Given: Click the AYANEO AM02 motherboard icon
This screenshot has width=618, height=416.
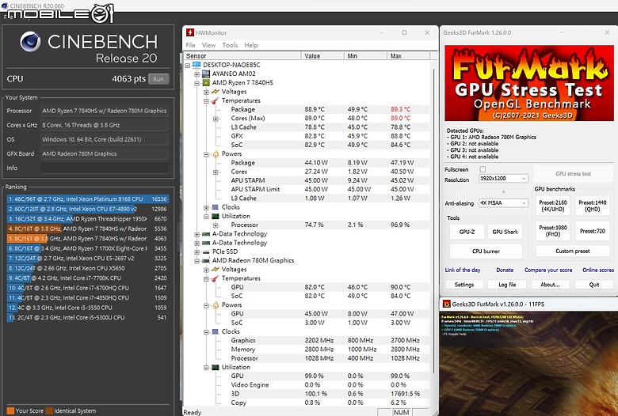Looking at the screenshot, I should click(x=206, y=74).
